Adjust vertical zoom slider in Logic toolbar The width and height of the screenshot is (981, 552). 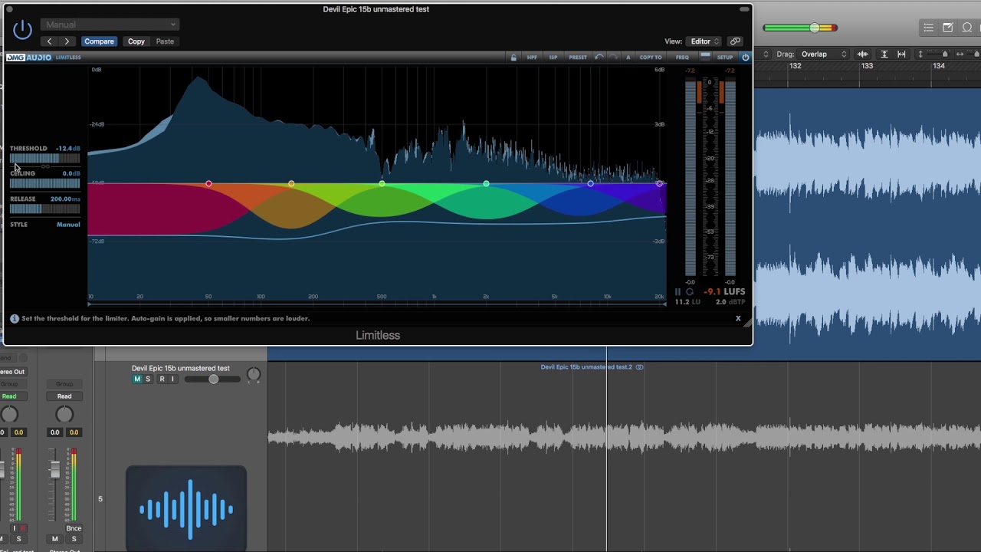pos(944,54)
